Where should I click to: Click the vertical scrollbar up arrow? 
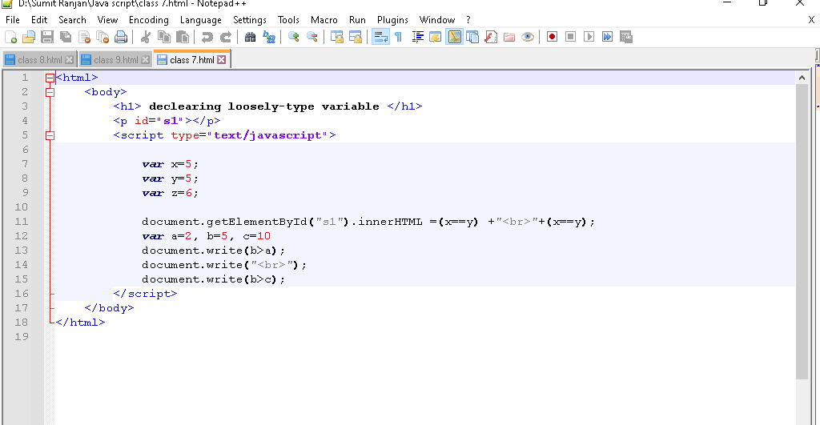(x=802, y=78)
